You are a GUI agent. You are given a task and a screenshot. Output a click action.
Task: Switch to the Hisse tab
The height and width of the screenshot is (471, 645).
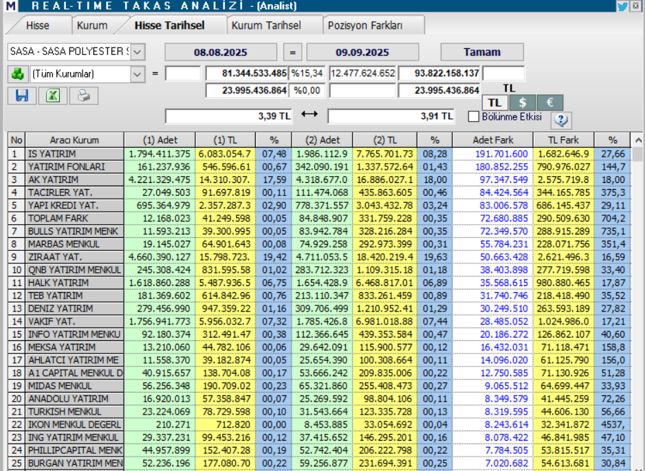37,25
